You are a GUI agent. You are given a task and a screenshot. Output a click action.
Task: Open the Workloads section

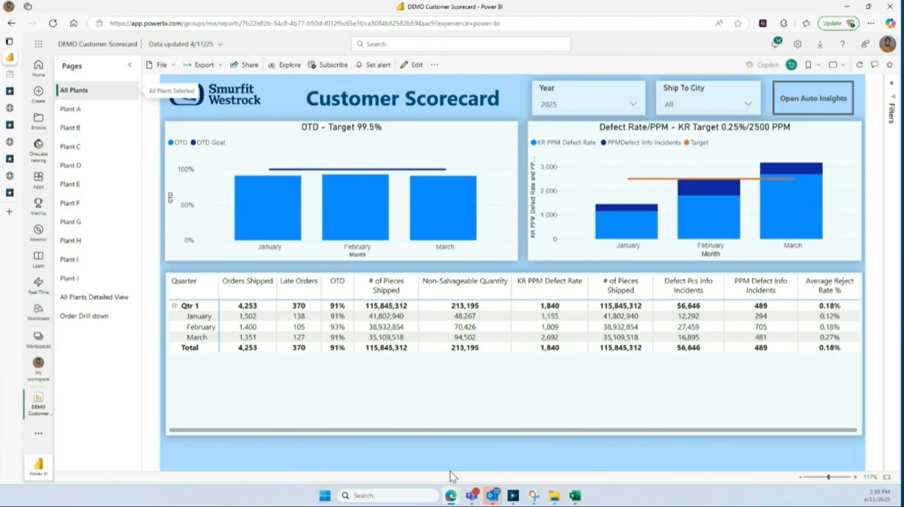tap(38, 312)
